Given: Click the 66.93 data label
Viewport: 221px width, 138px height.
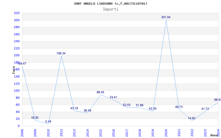Looking at the screenshot, I should (x=218, y=100).
